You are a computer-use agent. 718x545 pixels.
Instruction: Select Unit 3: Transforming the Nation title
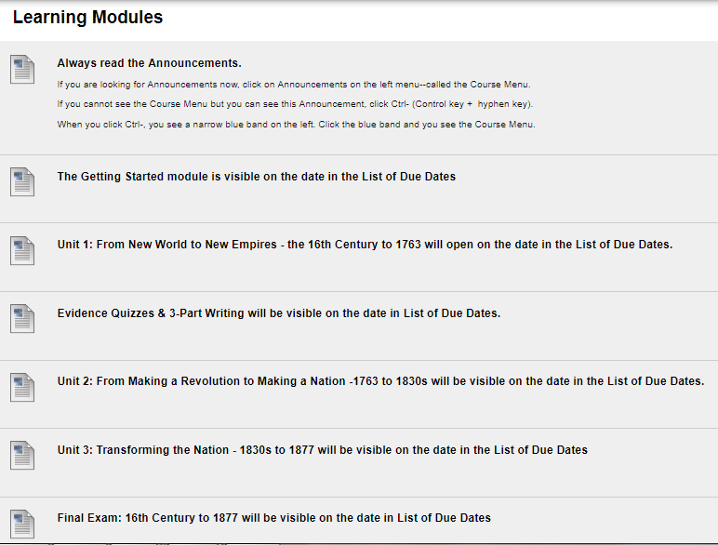pyautogui.click(x=323, y=450)
